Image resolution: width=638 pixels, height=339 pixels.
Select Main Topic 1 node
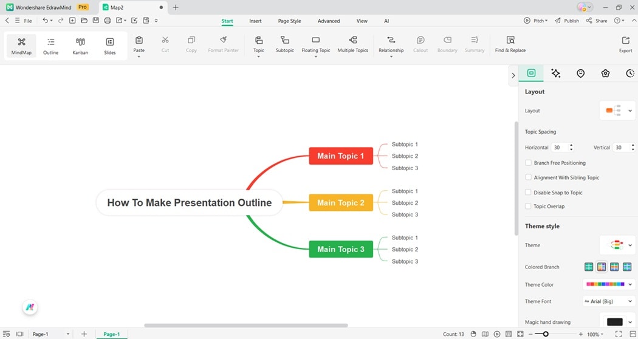341,156
